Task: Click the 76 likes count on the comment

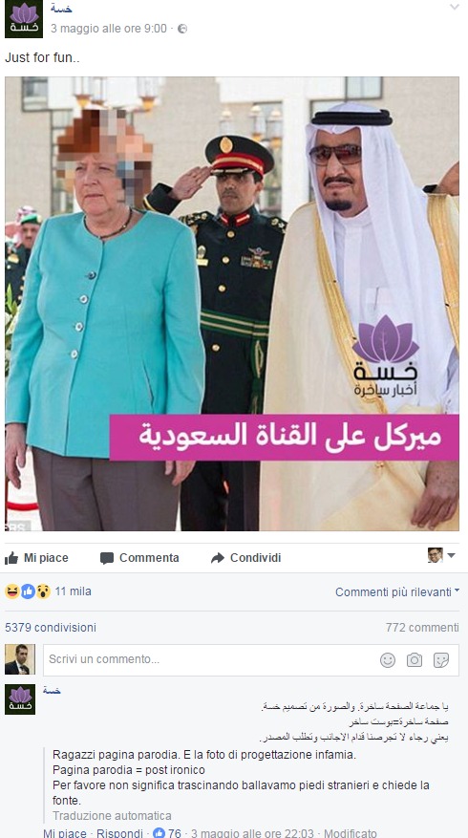Action: pyautogui.click(x=167, y=833)
